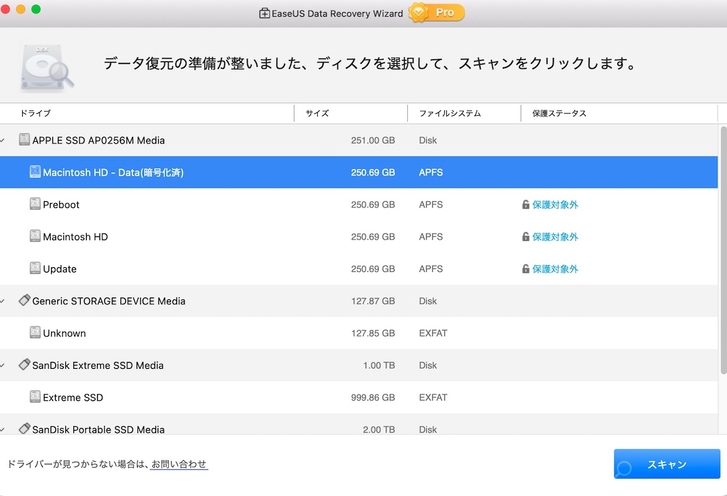Click the 999.86 GB size value
Viewport: 727px width, 496px height.
coord(373,397)
